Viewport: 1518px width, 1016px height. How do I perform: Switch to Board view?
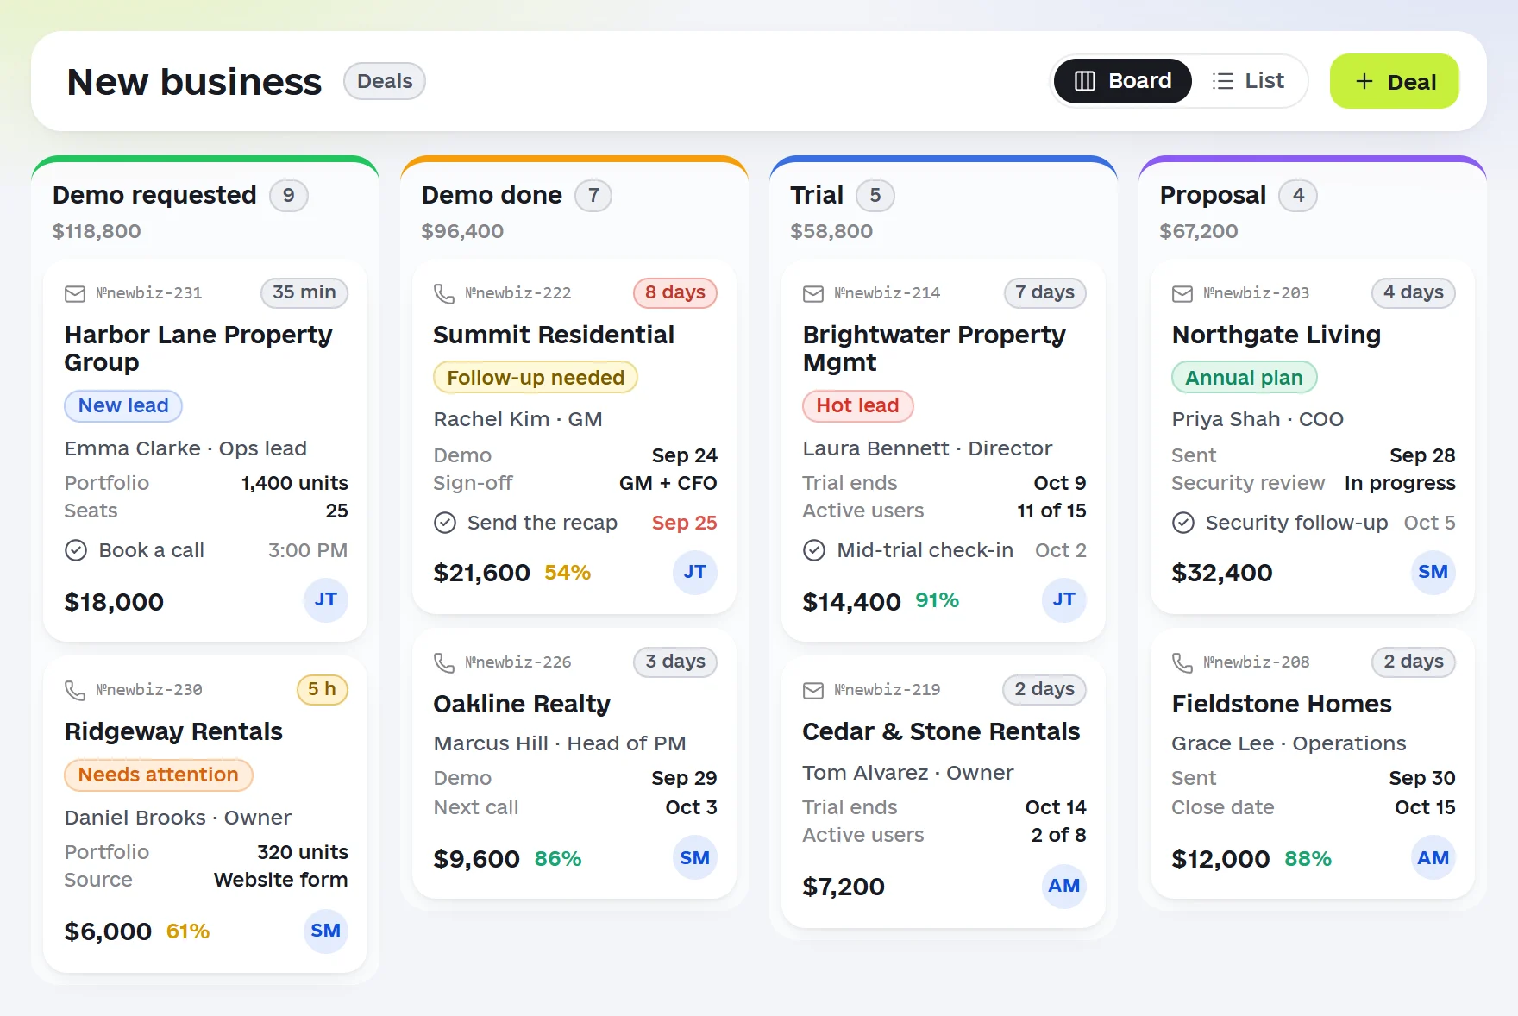(1123, 81)
